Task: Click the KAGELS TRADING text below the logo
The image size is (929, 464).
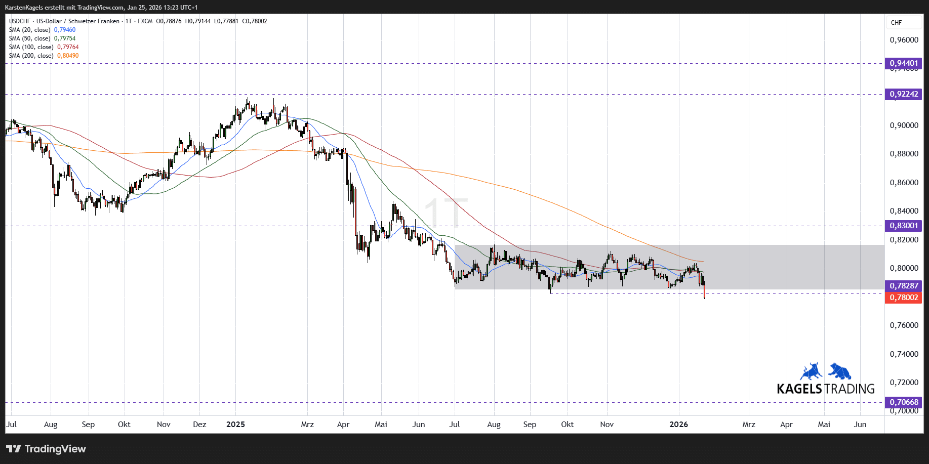Action: click(x=825, y=389)
